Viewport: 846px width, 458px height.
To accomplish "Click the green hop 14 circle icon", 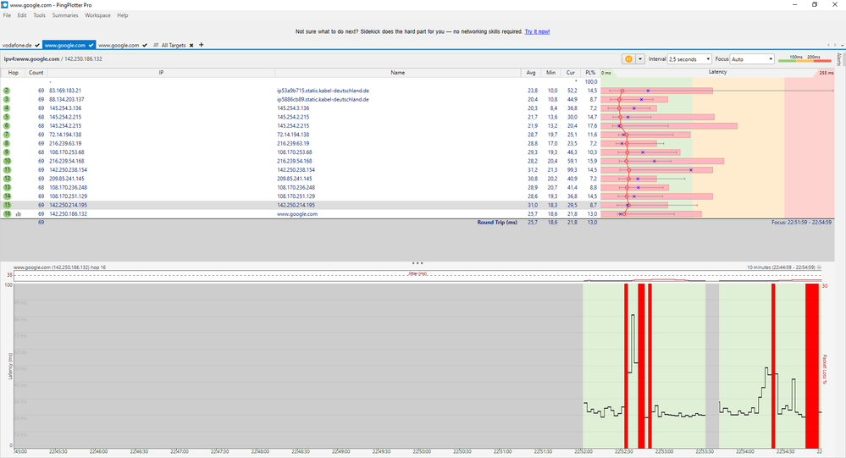I will pos(7,196).
